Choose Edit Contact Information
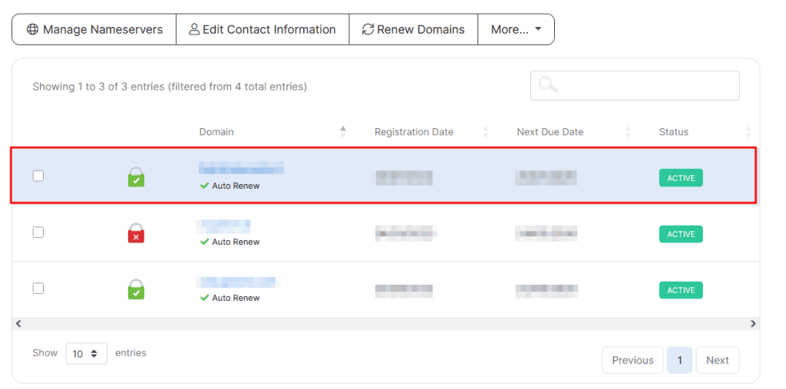Screen dimensions: 786x389 pos(263,29)
